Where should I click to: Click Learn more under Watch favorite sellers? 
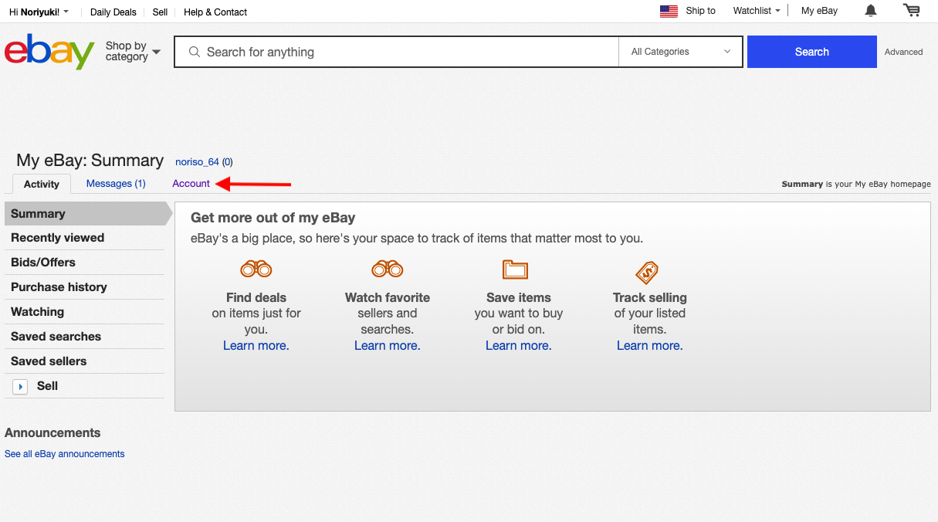pyautogui.click(x=388, y=346)
